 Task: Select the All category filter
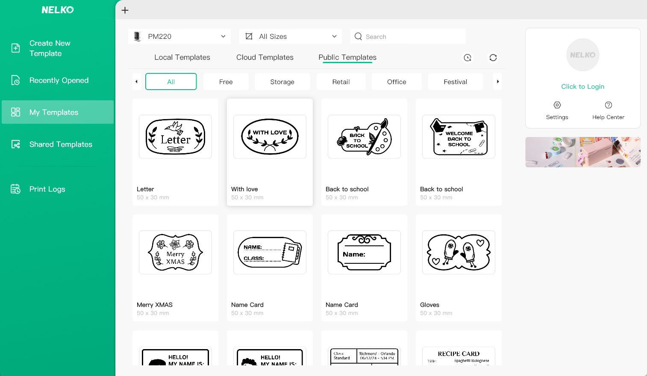click(171, 82)
